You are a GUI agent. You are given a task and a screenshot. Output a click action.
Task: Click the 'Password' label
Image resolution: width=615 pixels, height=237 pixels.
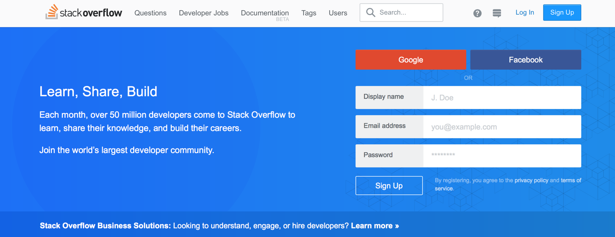point(378,155)
